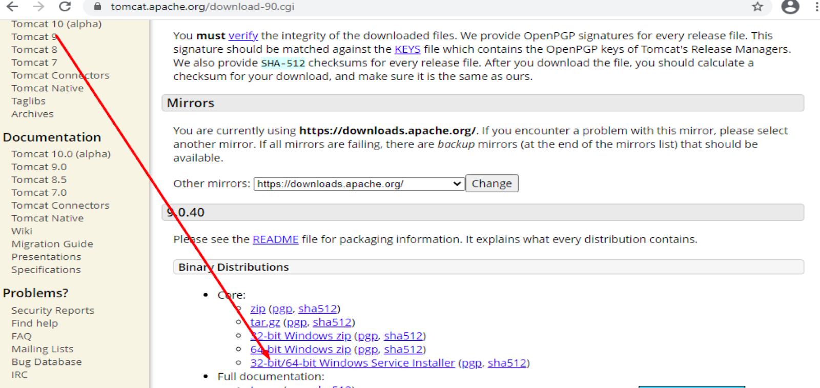
Task: Open the Taglibs sidebar link
Action: (29, 101)
